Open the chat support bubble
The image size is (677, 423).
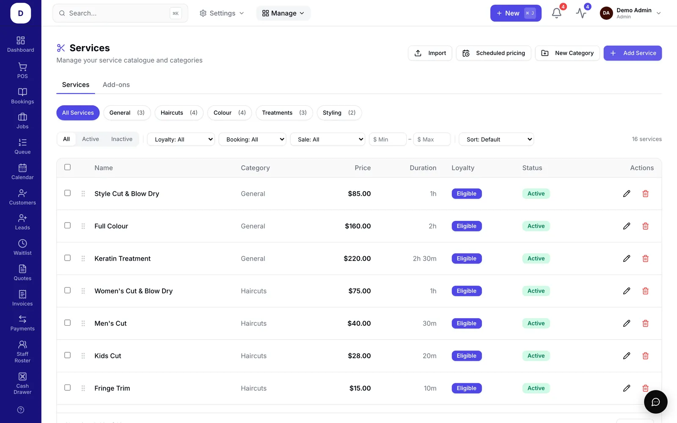pyautogui.click(x=655, y=402)
